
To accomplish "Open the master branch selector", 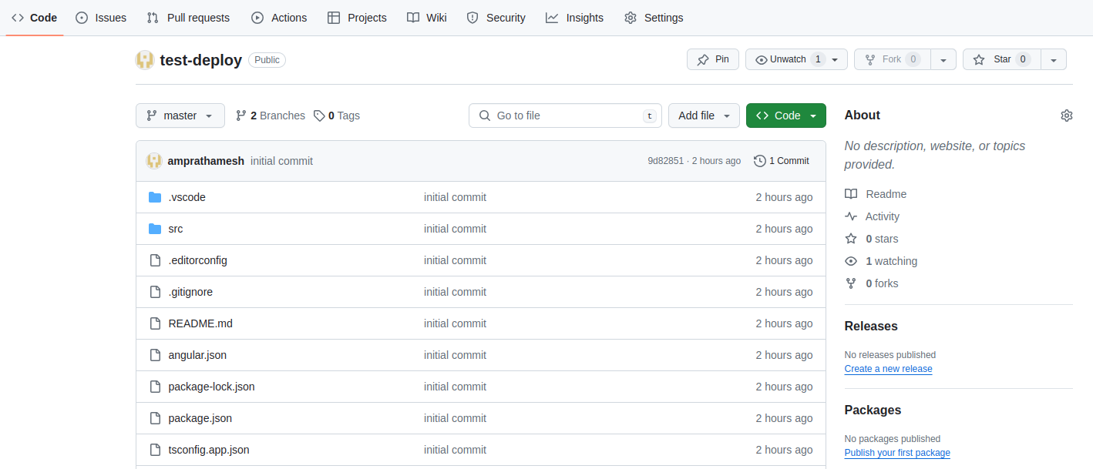I will tap(180, 115).
